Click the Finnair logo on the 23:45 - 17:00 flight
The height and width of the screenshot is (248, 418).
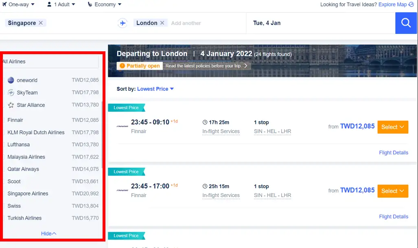pyautogui.click(x=123, y=190)
